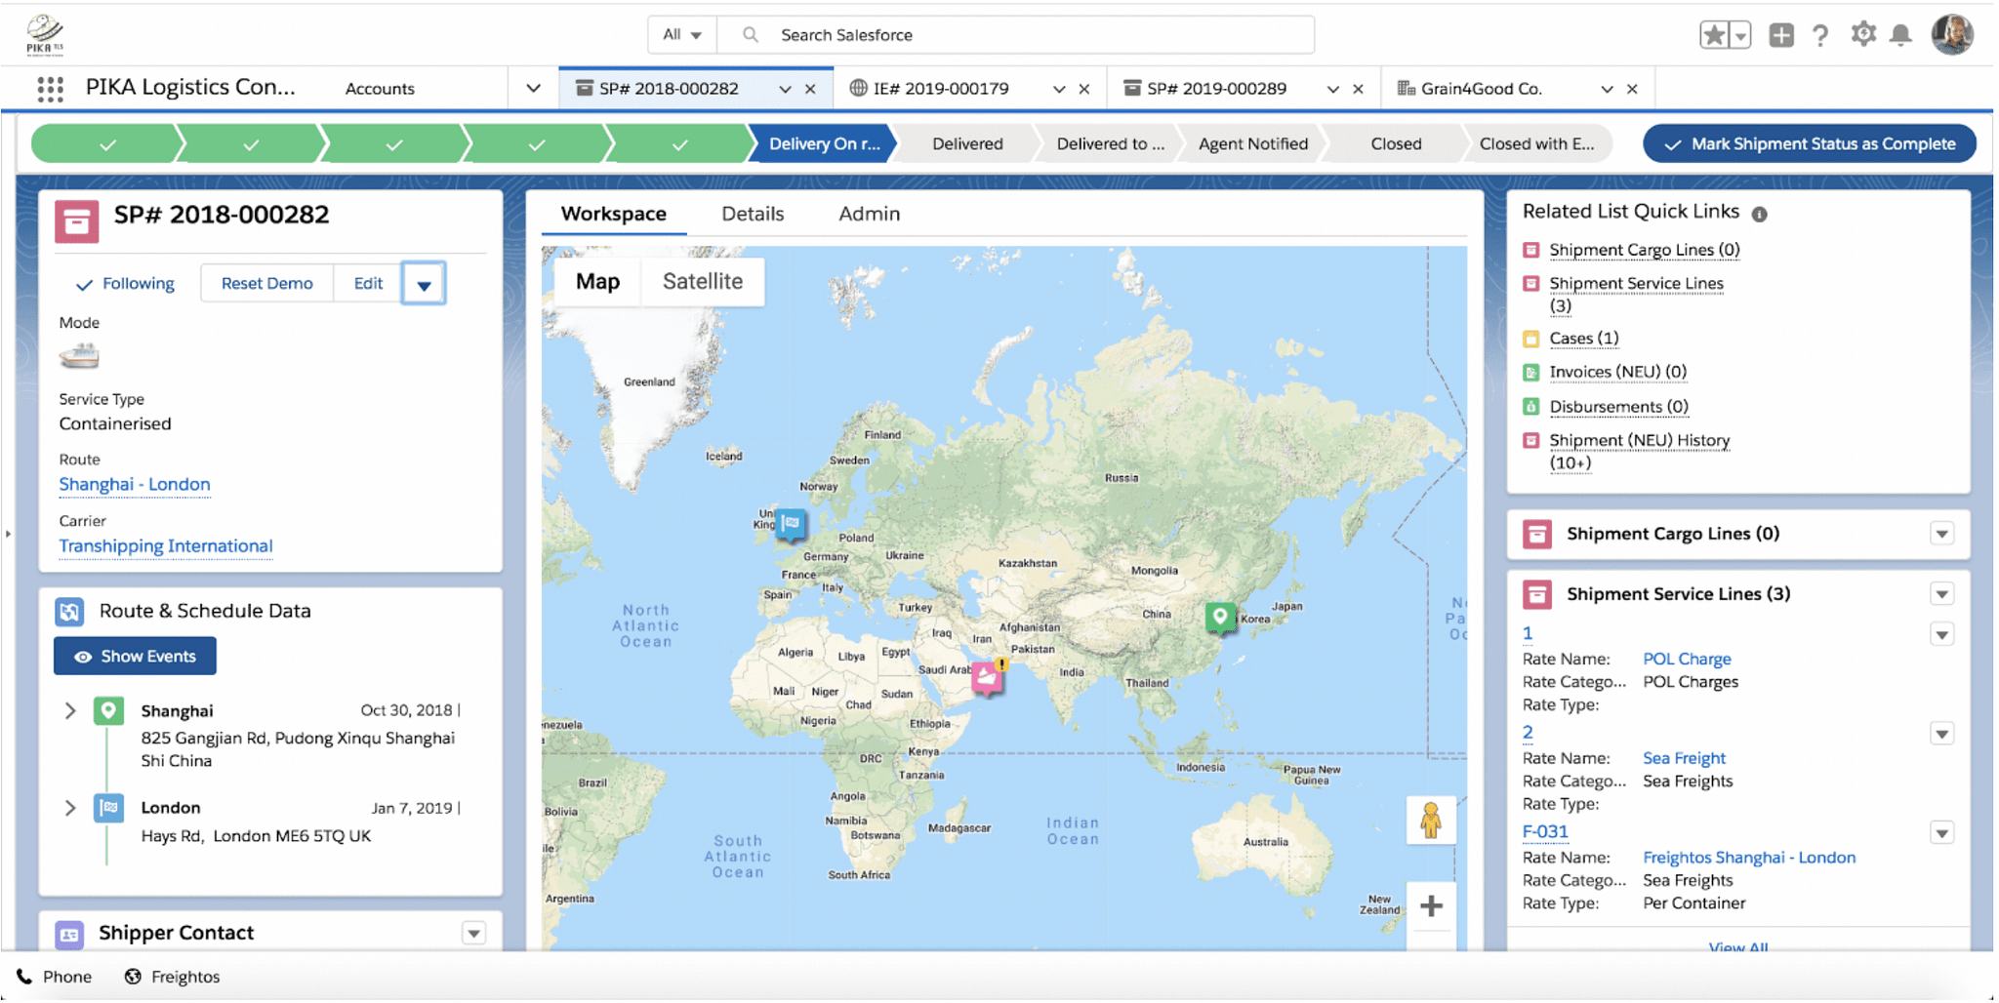Close the SP# 2018-000282 tab
This screenshot has height=1003, width=1999.
810,89
